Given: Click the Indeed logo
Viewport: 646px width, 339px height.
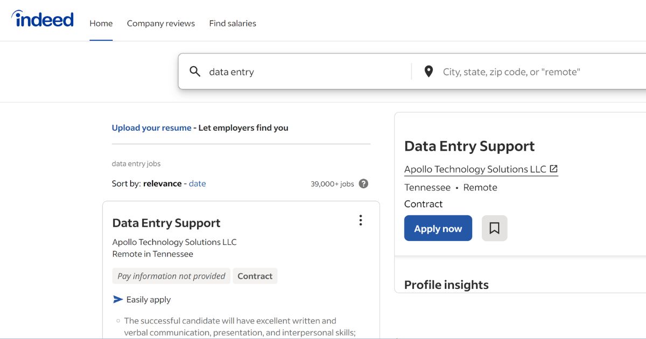Looking at the screenshot, I should [x=43, y=19].
